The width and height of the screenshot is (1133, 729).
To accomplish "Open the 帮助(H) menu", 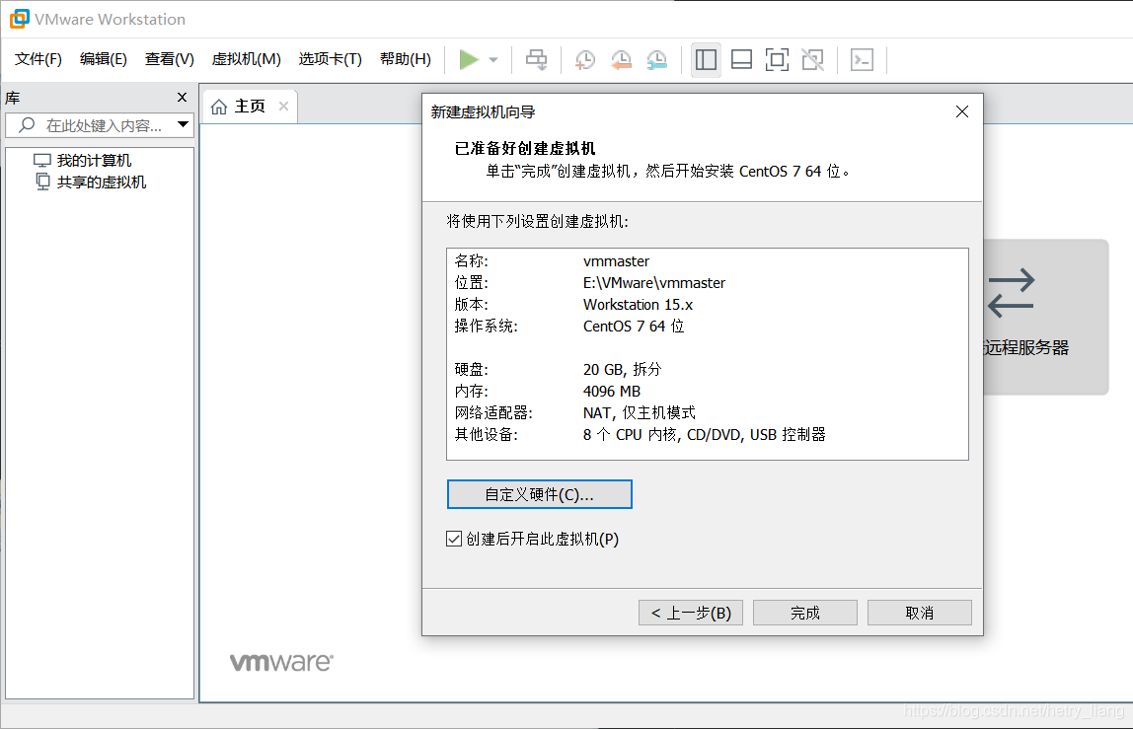I will click(406, 59).
